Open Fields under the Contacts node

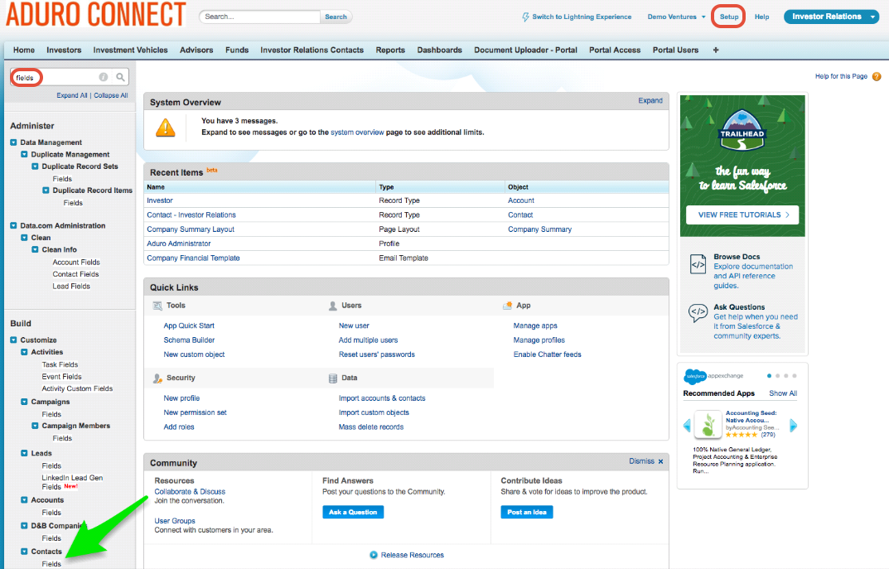[x=51, y=564]
